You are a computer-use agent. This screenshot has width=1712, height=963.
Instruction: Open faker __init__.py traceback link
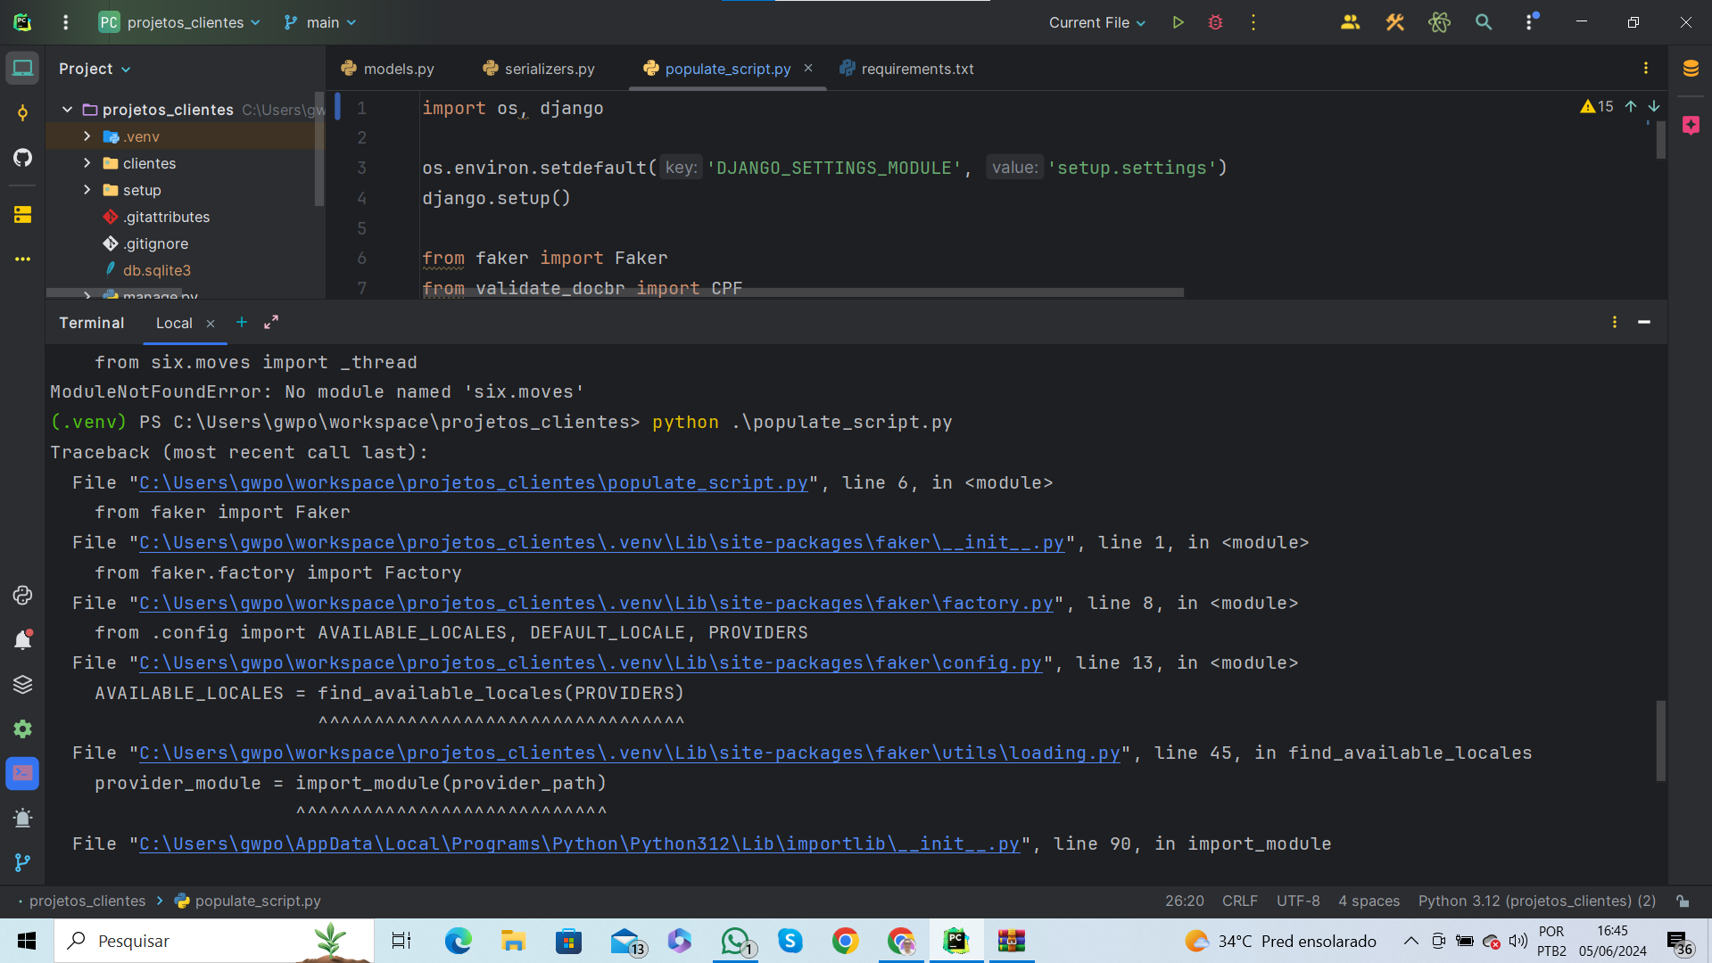coord(602,542)
